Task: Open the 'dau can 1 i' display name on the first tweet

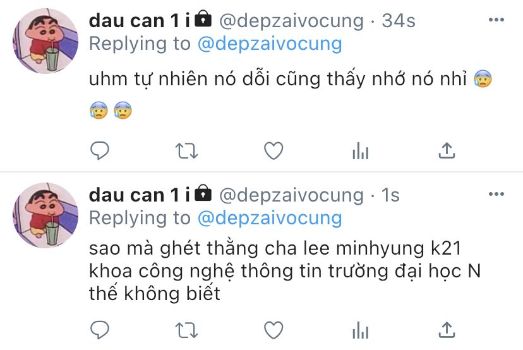Action: (x=140, y=21)
